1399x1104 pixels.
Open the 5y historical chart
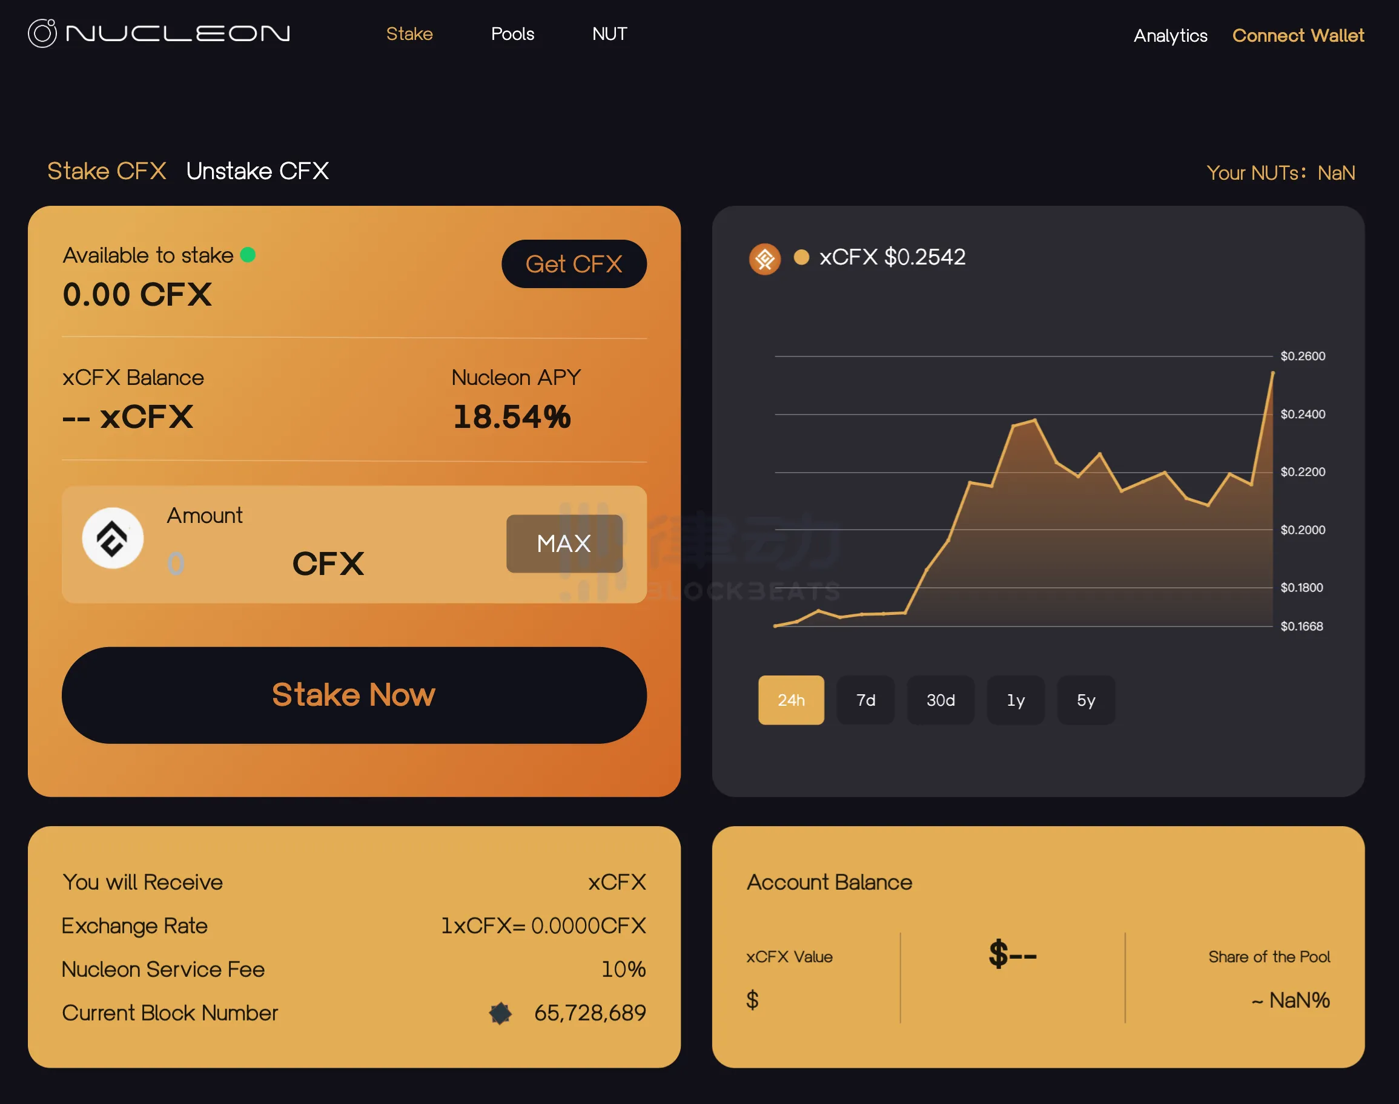click(x=1085, y=700)
